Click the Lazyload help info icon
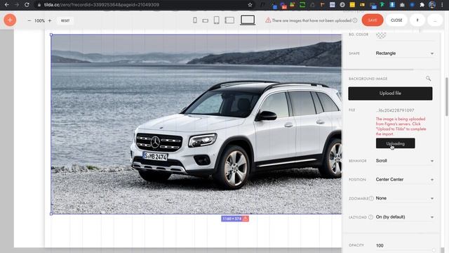 (370, 217)
